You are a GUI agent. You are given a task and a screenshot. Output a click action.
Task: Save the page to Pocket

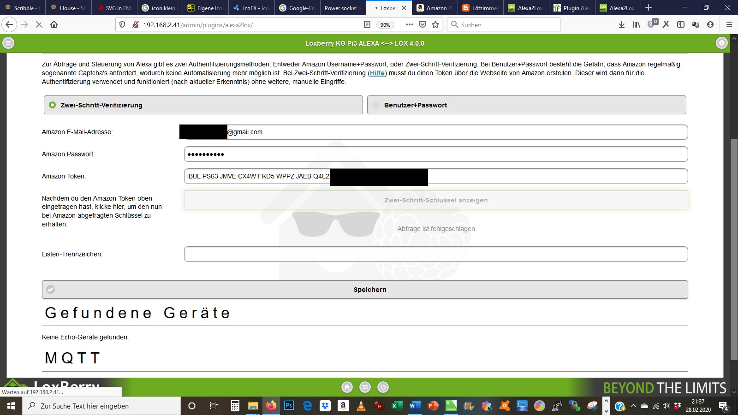pos(422,24)
